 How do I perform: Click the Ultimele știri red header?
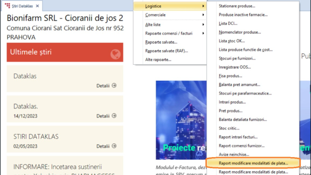click(x=65, y=52)
